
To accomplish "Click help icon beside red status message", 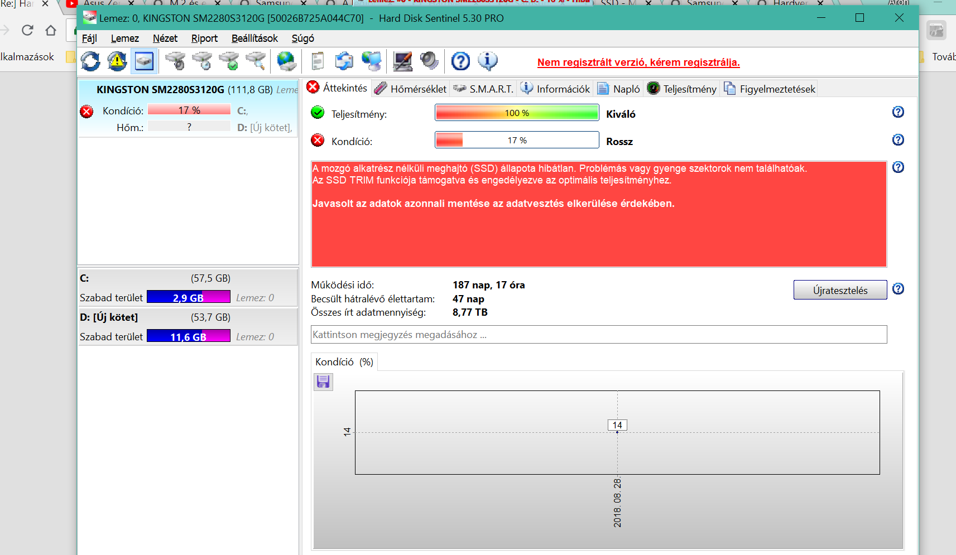I will click(898, 167).
